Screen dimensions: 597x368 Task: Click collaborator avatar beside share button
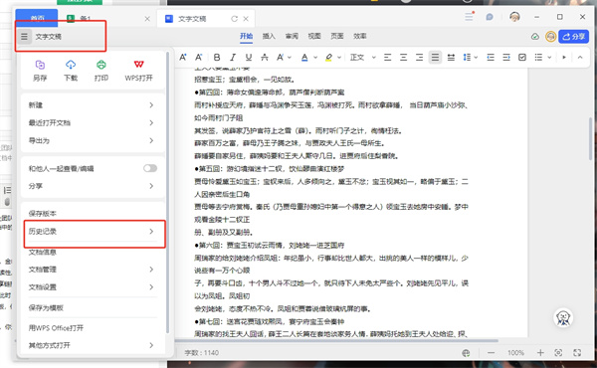click(550, 37)
